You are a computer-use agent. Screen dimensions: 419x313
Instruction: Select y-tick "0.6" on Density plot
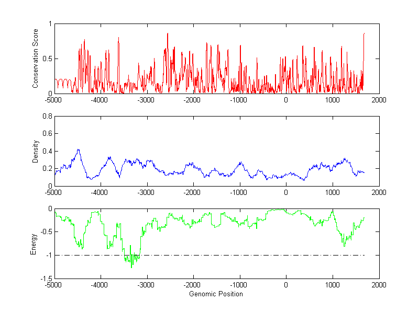[x=47, y=134]
